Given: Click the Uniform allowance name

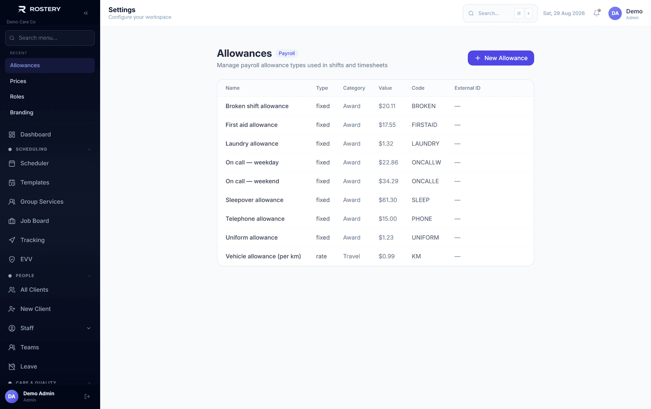Looking at the screenshot, I should tap(252, 237).
